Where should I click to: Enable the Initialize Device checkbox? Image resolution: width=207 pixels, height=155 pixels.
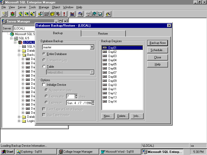click(44, 85)
